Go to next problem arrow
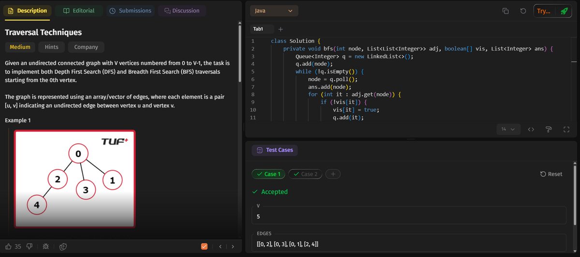 232,246
